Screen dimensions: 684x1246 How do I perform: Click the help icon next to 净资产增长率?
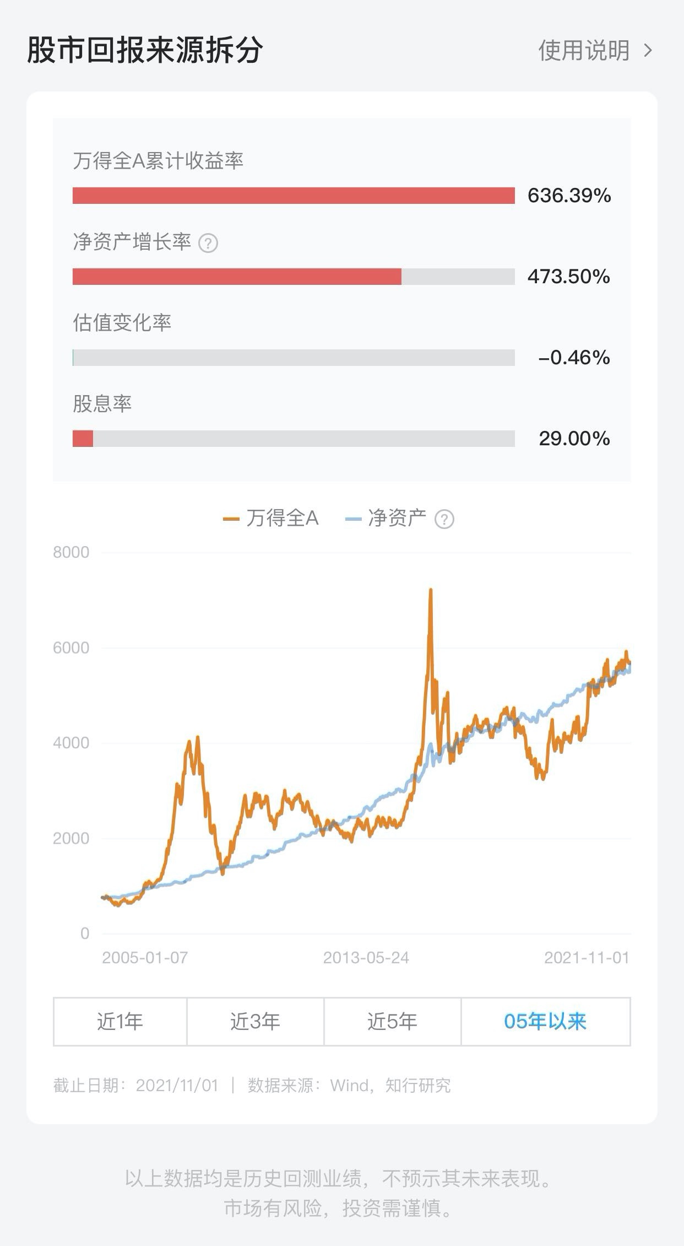tap(208, 243)
